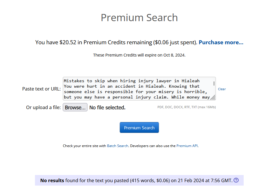
Task: Click the Premium Search page heading
Action: (139, 17)
